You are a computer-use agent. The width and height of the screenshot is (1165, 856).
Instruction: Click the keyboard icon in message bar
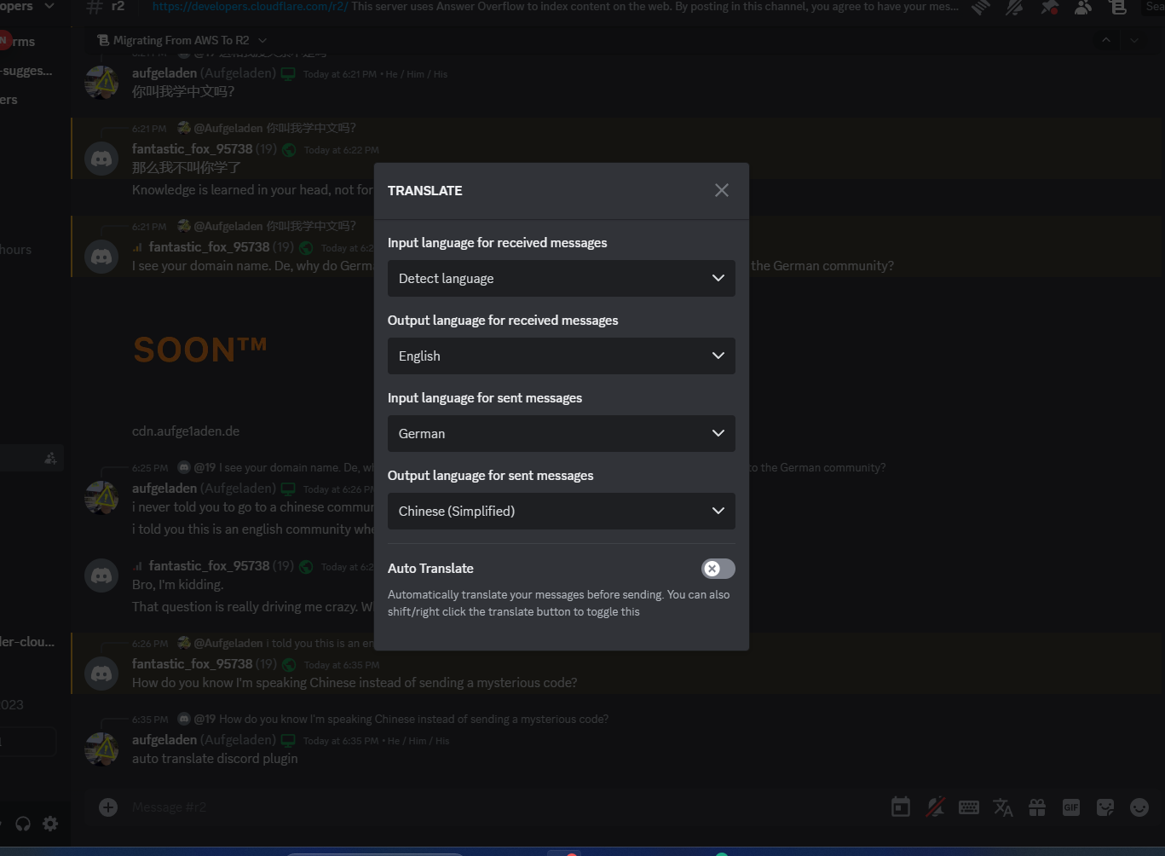[969, 807]
